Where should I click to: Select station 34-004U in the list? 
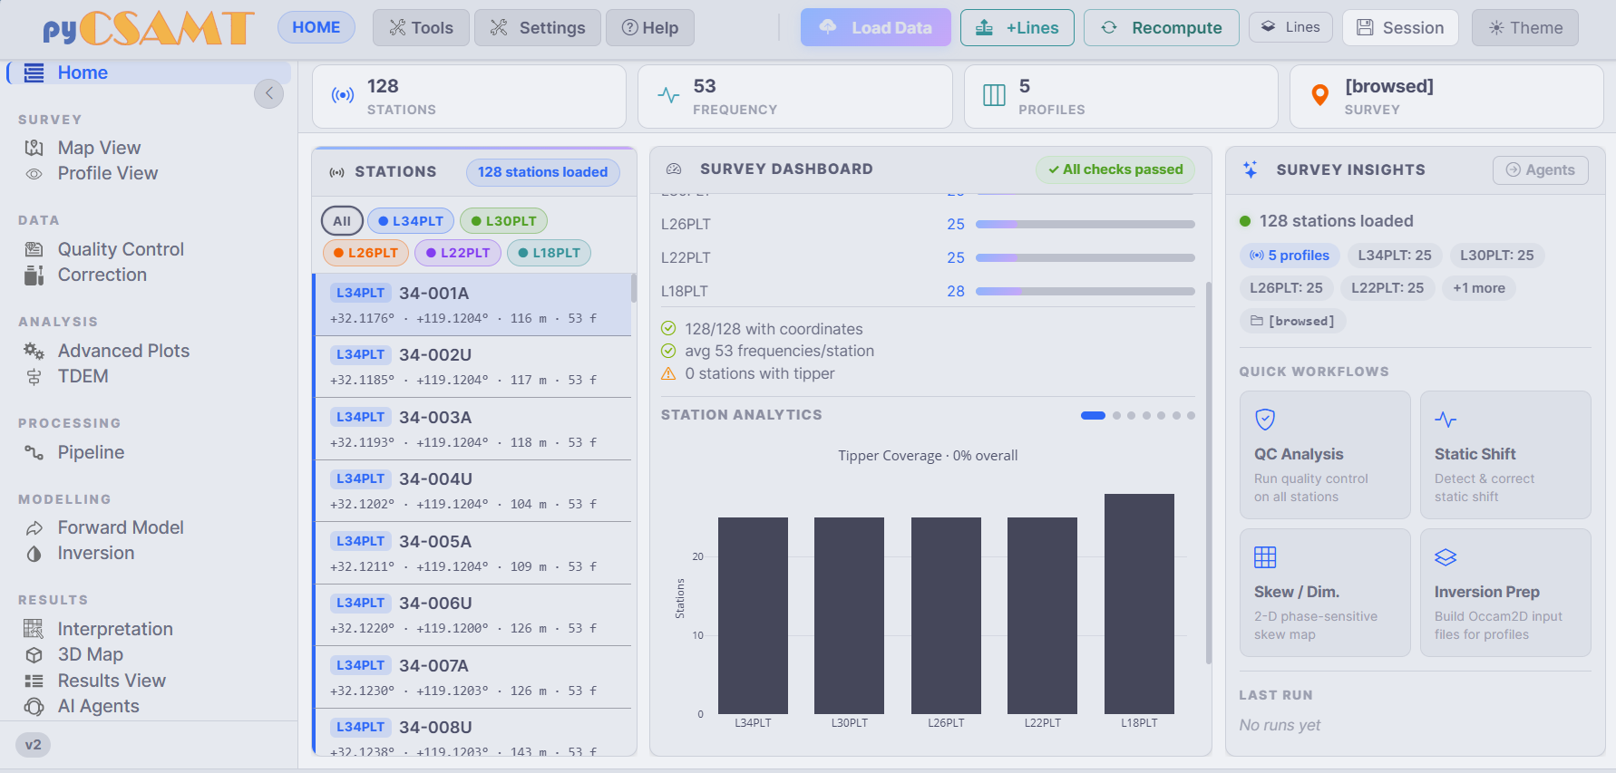(472, 490)
